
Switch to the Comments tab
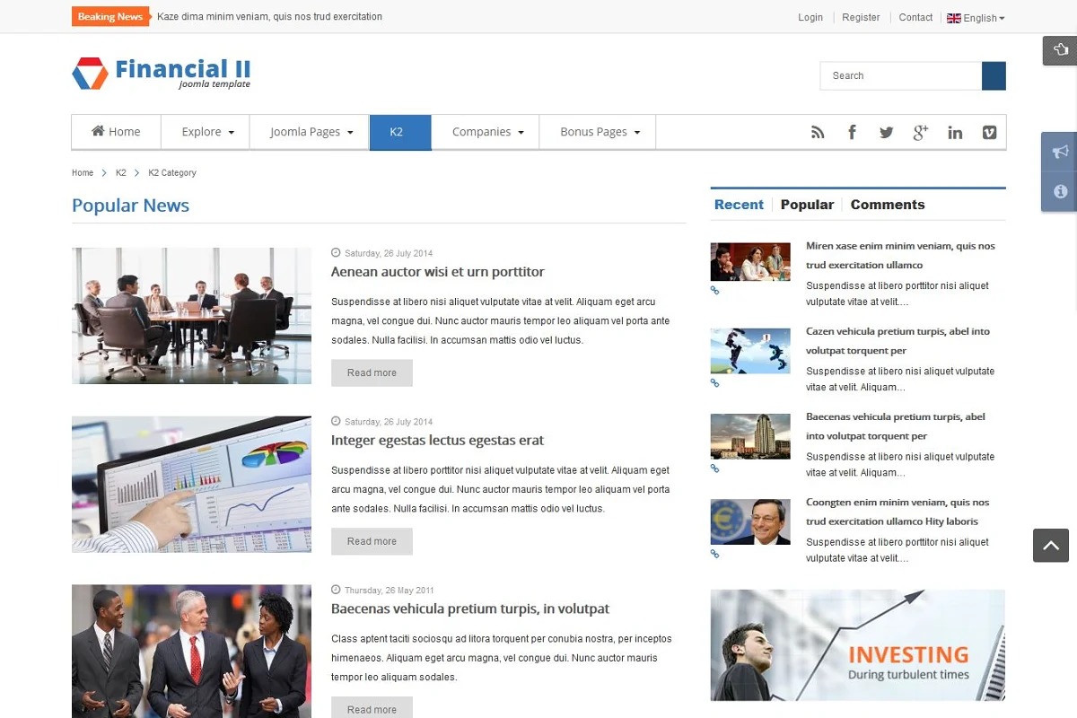click(887, 205)
